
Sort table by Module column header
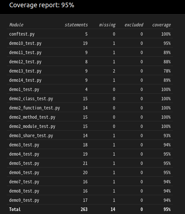pos(16,25)
